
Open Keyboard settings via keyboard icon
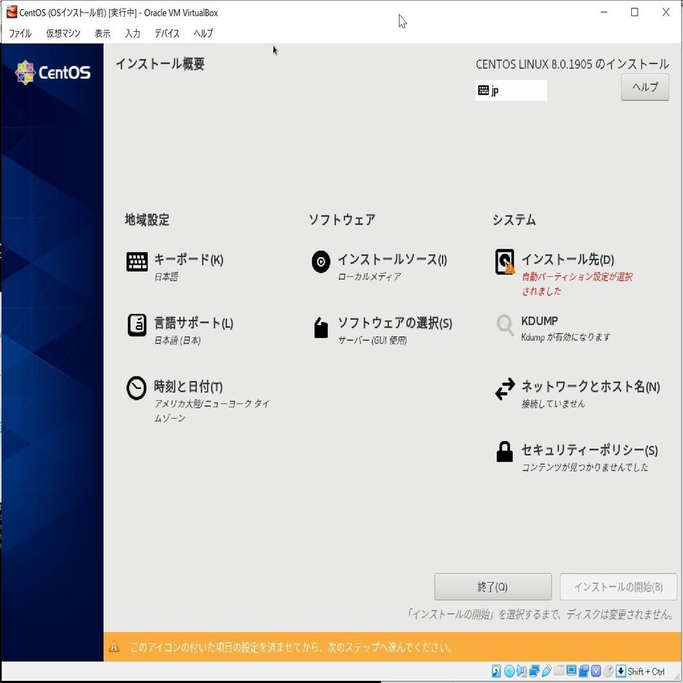pyautogui.click(x=137, y=262)
